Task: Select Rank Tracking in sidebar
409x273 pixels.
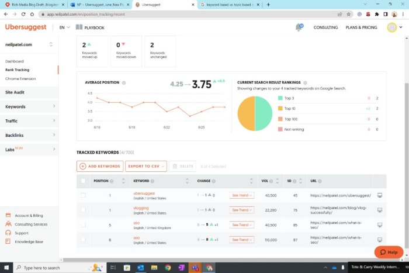Action: (x=17, y=70)
